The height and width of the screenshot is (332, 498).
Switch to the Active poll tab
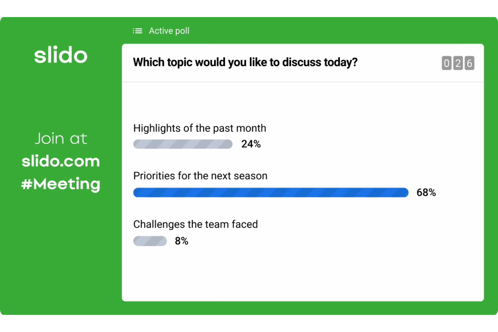169,31
